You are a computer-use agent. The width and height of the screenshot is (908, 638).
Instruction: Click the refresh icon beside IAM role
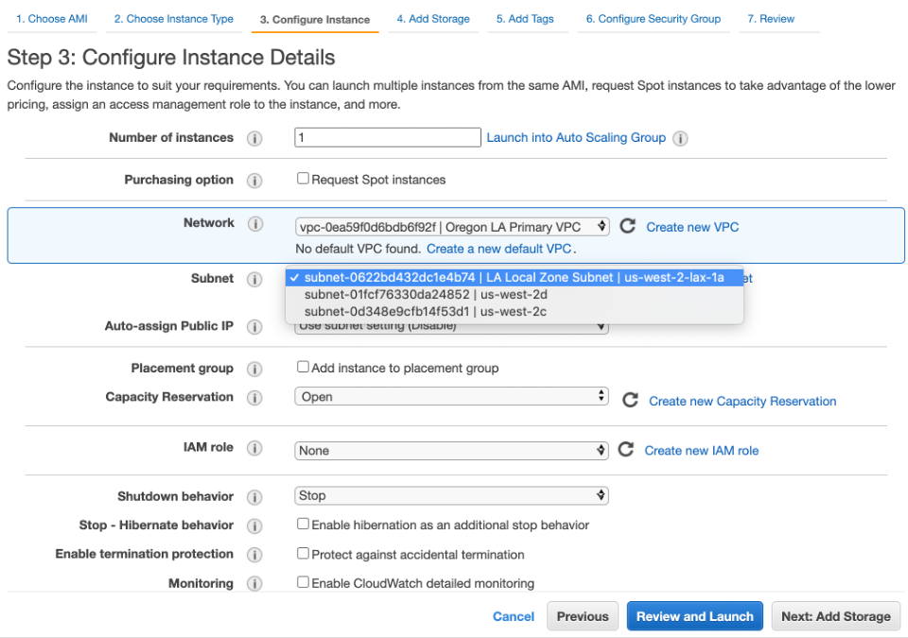(625, 450)
